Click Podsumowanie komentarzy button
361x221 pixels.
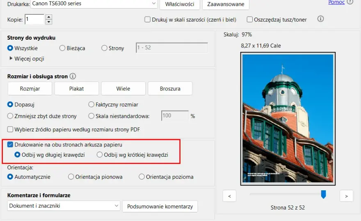[x=160, y=207]
